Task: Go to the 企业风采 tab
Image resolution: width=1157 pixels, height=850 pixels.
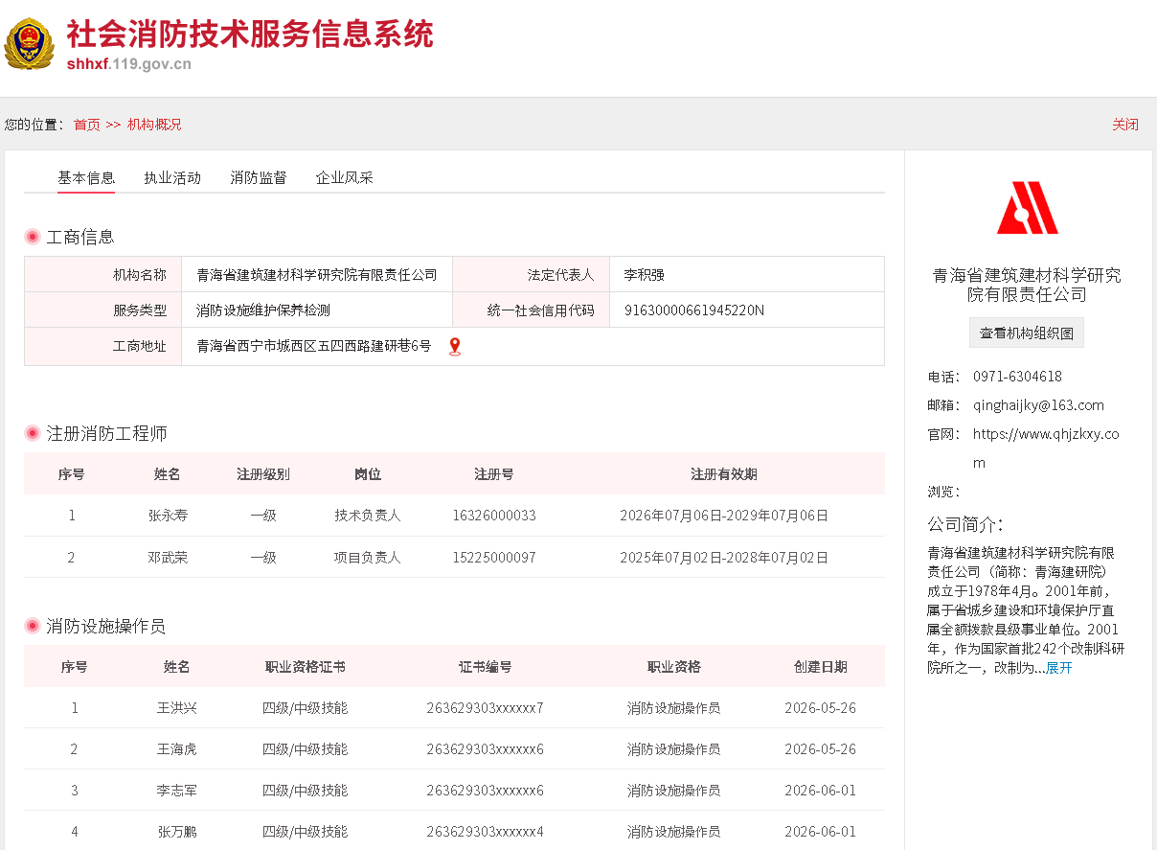Action: 345,177
